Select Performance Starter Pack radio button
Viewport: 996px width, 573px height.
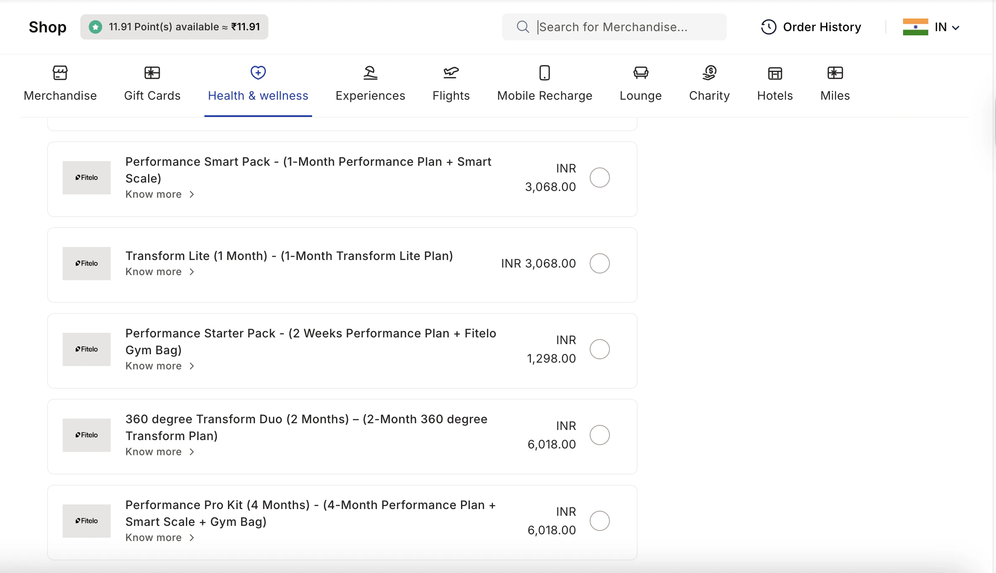[x=600, y=349]
